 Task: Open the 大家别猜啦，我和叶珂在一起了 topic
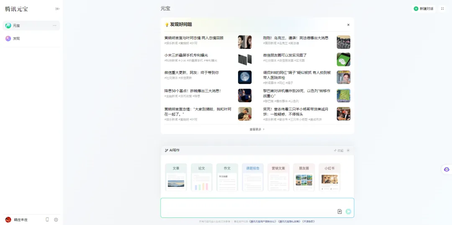(x=198, y=111)
